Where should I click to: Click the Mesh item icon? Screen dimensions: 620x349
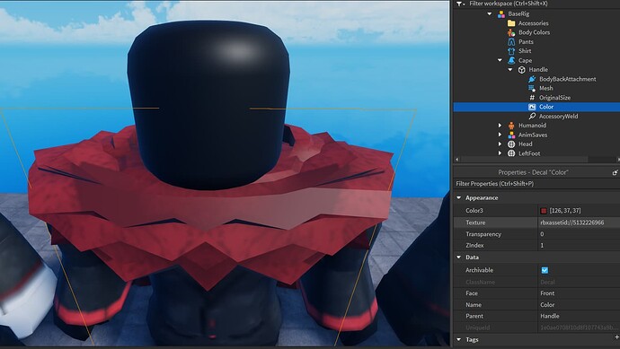[x=532, y=88]
